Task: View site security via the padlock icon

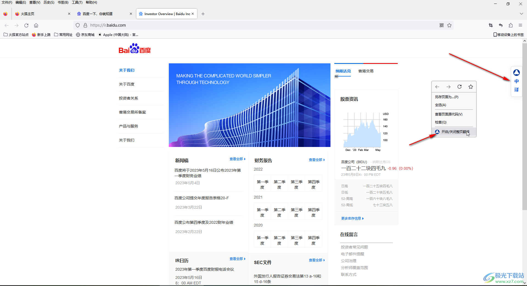Action: pyautogui.click(x=85, y=25)
